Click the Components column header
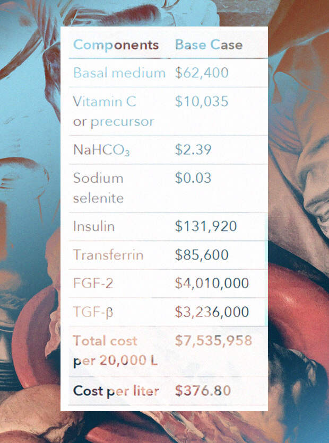The image size is (329, 443). pos(116,45)
